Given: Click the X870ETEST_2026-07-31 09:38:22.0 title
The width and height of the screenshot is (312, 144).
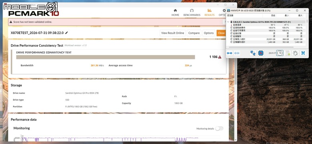Looking at the screenshot, I should (x=37, y=33).
